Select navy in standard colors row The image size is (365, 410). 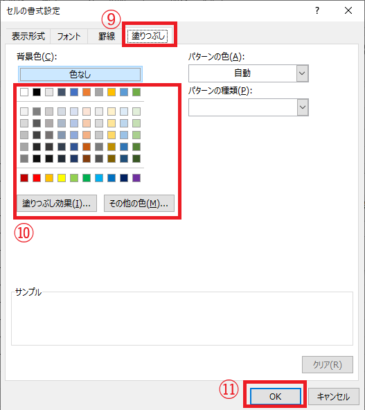point(124,178)
